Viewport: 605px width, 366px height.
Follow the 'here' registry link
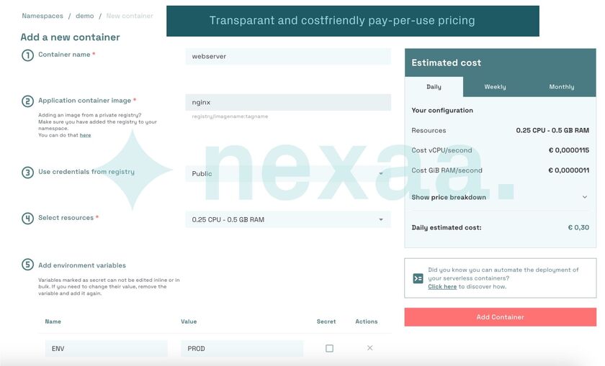click(x=85, y=135)
